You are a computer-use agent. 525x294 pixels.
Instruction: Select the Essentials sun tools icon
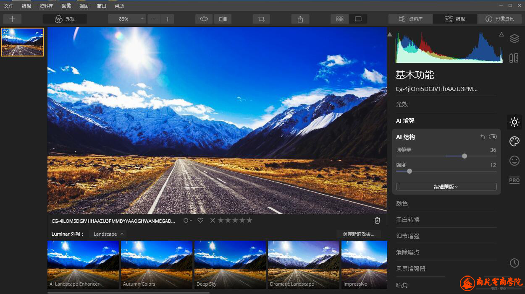tap(514, 122)
